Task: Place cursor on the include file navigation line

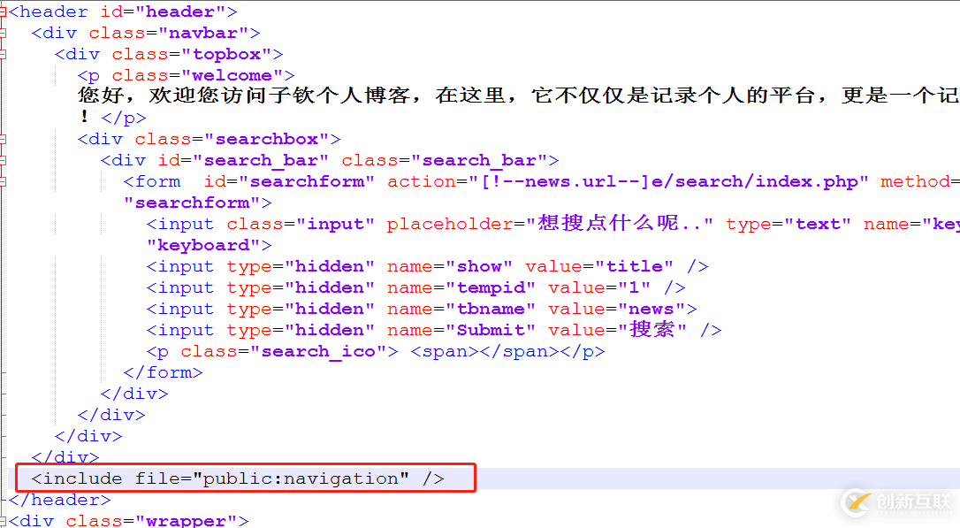Action: (x=239, y=478)
